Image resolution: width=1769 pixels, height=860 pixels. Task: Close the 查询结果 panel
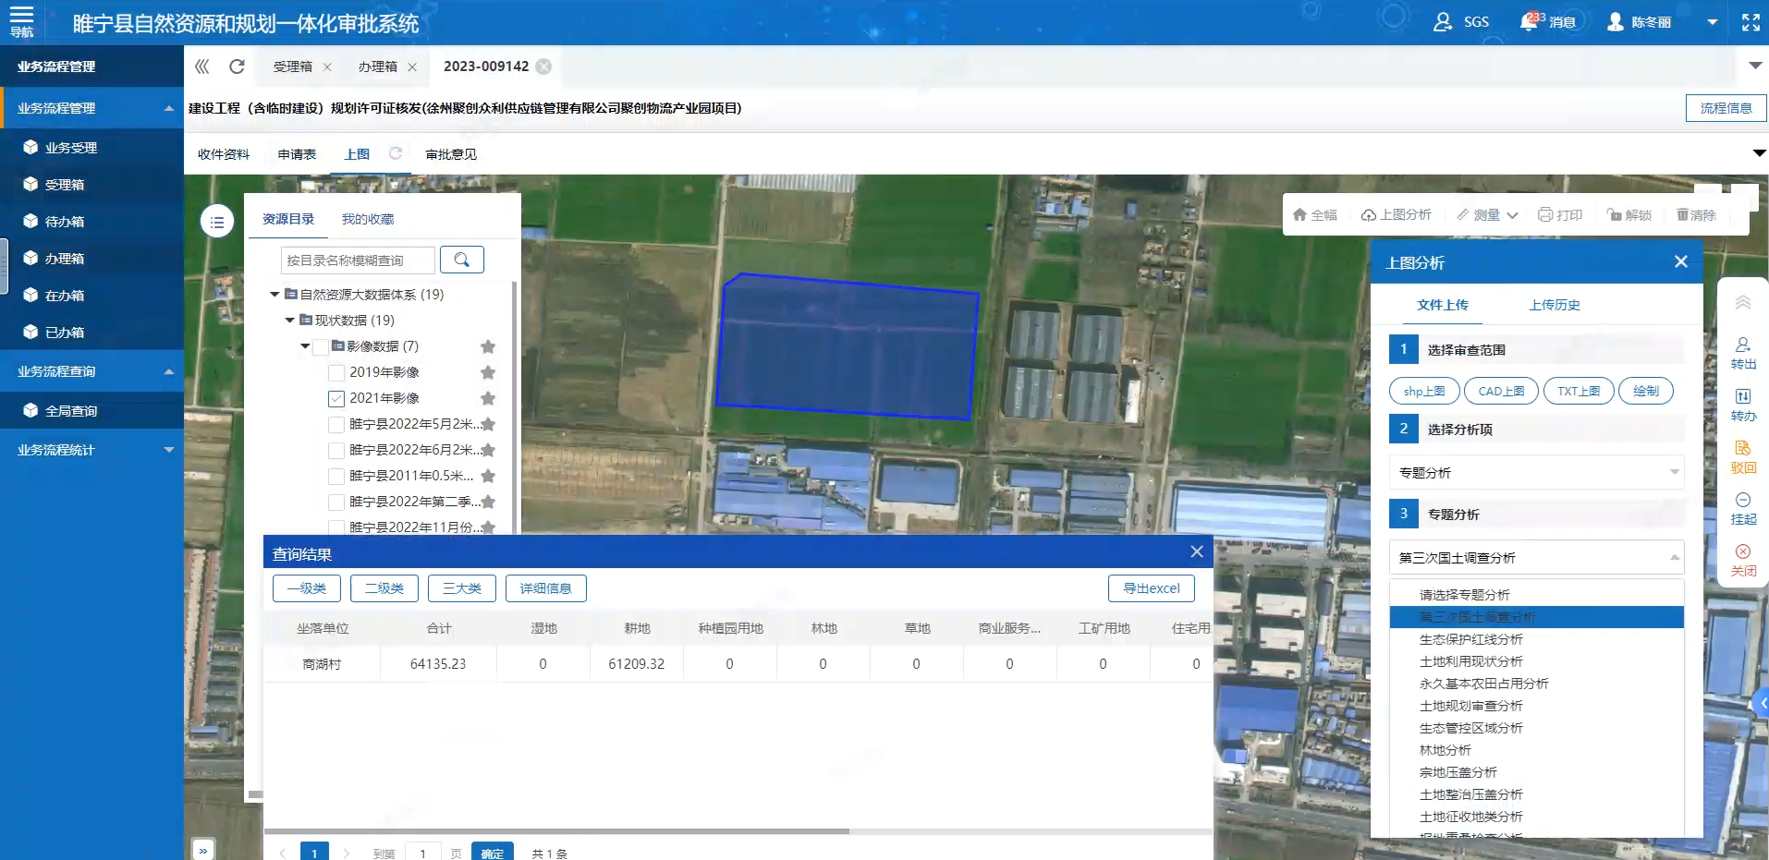tap(1197, 551)
